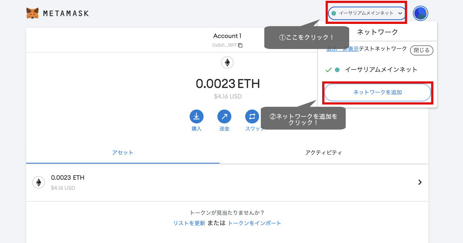Click the 表示・非表示 test networks link

pyautogui.click(x=343, y=49)
